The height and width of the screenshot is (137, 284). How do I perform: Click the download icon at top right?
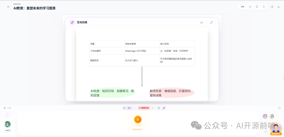[x=279, y=7]
